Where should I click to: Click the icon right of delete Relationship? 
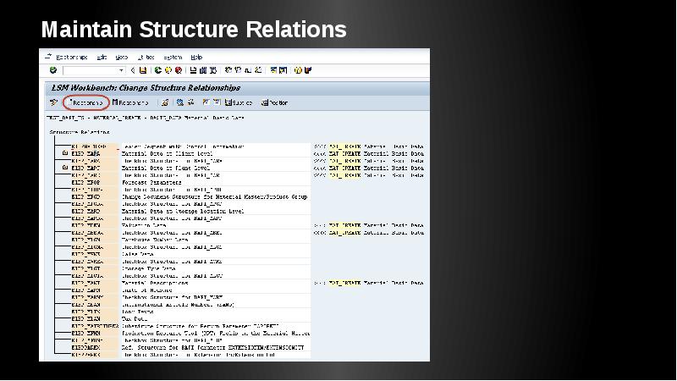click(x=164, y=102)
